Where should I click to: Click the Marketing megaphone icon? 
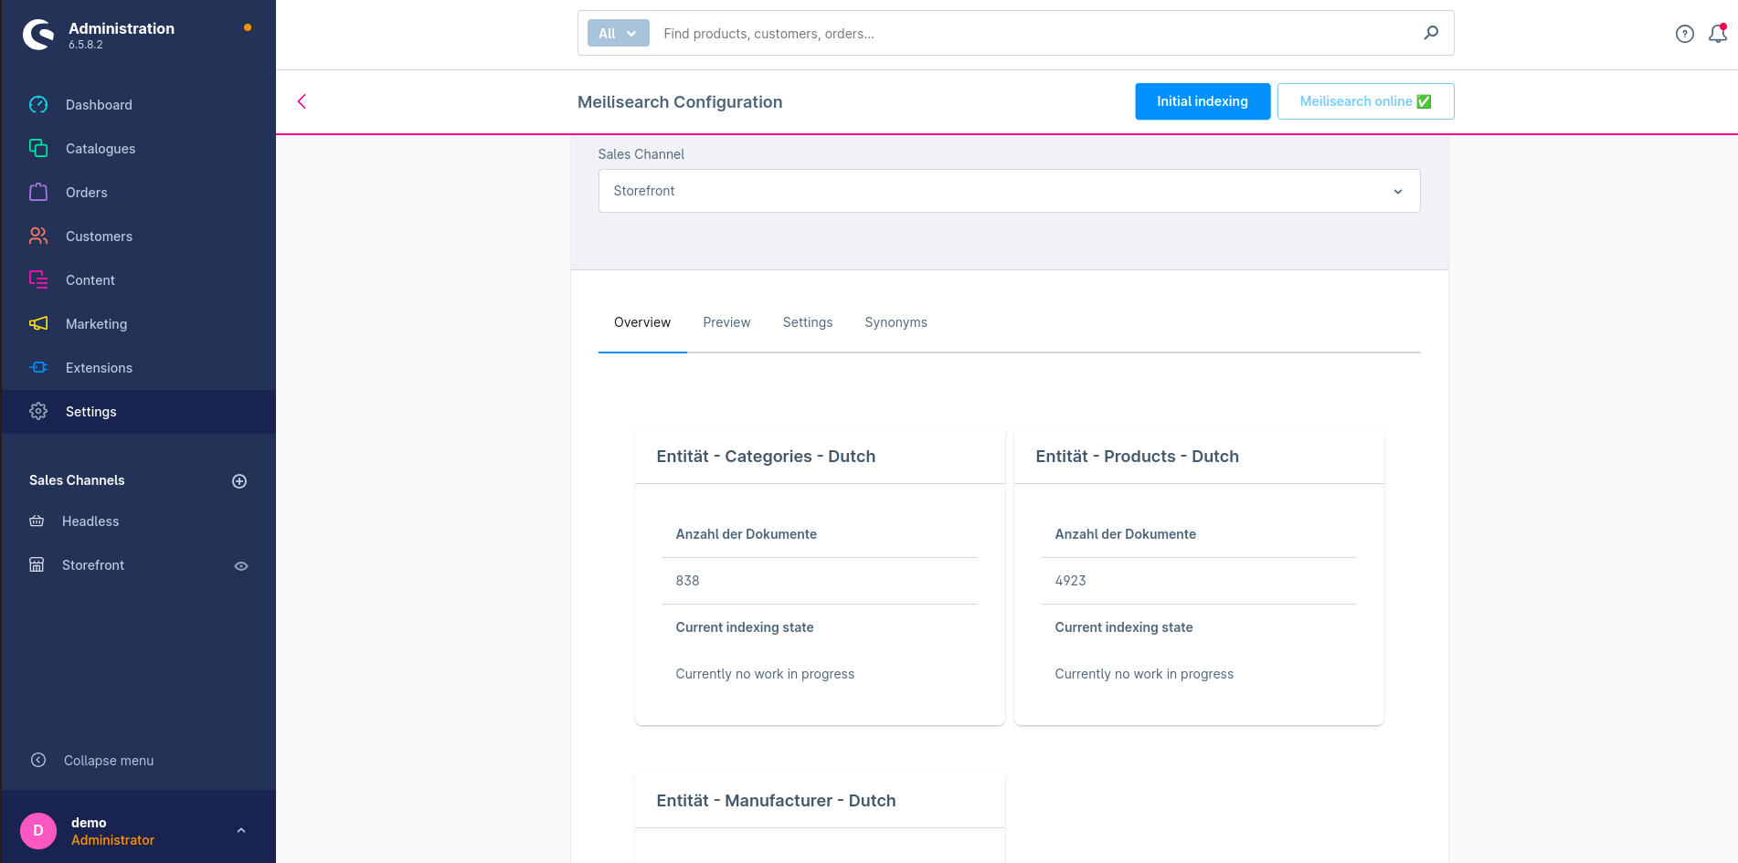tap(38, 323)
